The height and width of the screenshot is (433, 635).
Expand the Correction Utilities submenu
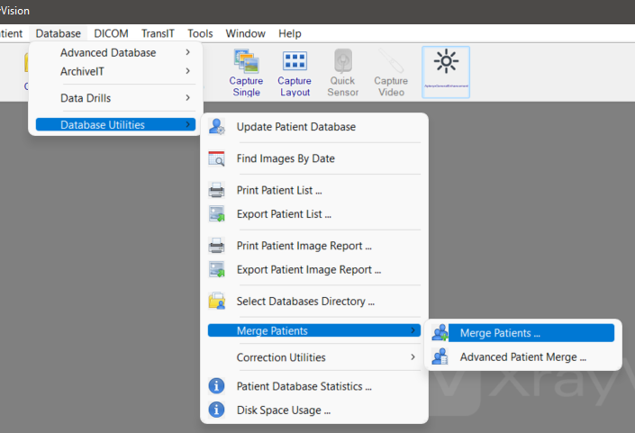pyautogui.click(x=314, y=357)
